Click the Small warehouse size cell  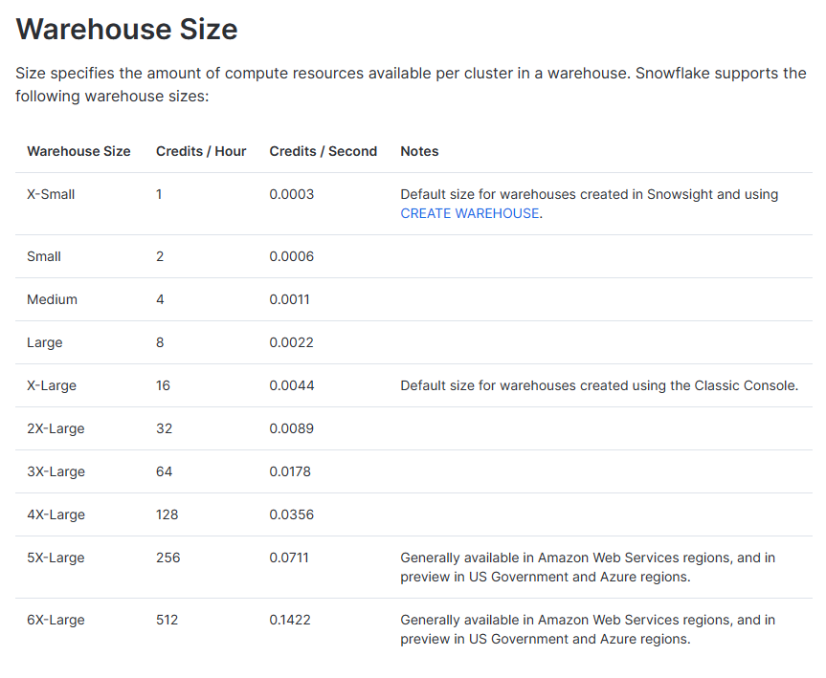click(42, 256)
